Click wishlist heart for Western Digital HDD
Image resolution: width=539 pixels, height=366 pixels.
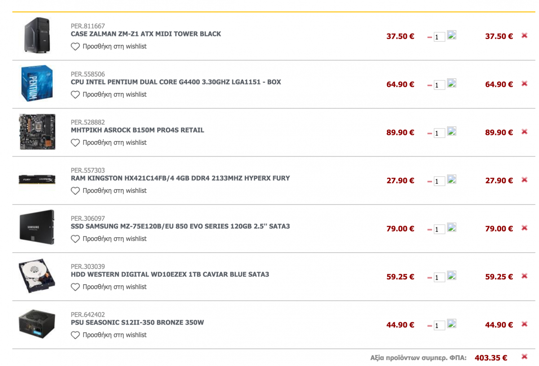75,287
